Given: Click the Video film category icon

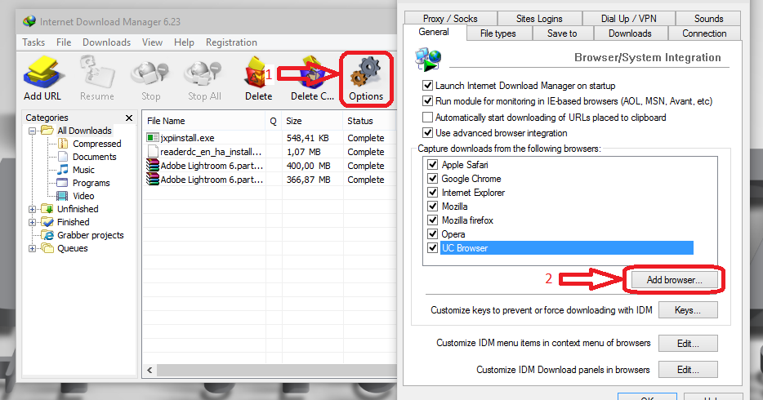Looking at the screenshot, I should click(x=62, y=196).
